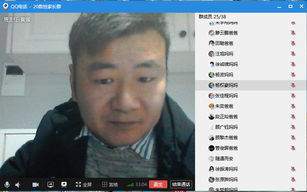Screen dimensions: 307x192
Task: Click 徐诚啸妈妈's avatar
Action: coord(212,64)
